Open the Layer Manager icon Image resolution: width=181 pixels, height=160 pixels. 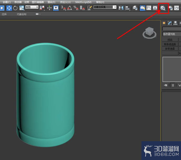tap(135, 8)
